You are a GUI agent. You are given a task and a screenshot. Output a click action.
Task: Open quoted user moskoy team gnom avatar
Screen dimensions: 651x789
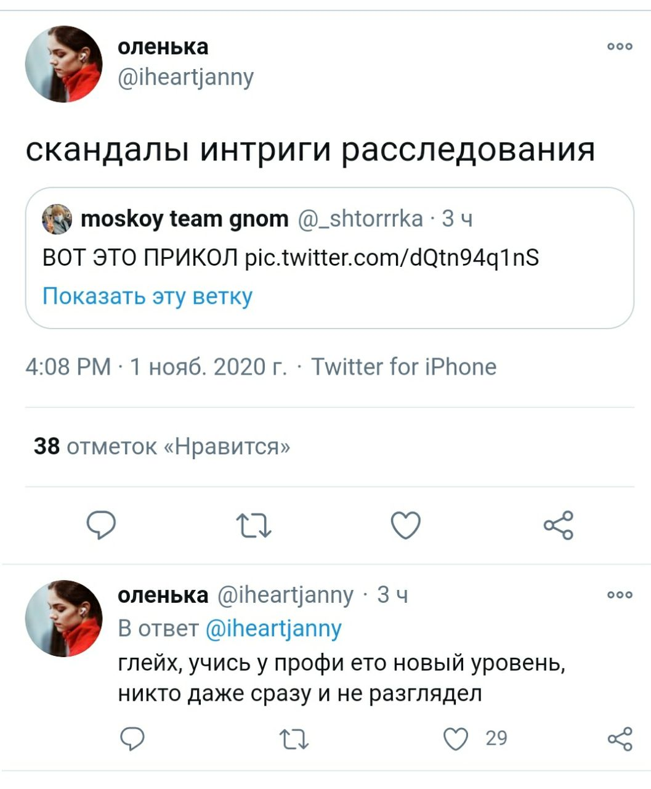pos(57,219)
